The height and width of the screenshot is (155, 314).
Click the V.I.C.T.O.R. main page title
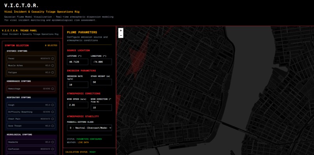click(x=21, y=5)
